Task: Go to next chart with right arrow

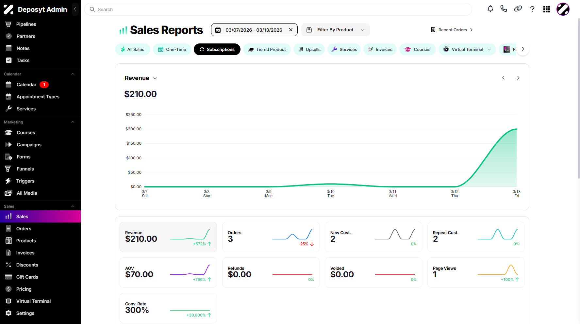Action: [518, 78]
